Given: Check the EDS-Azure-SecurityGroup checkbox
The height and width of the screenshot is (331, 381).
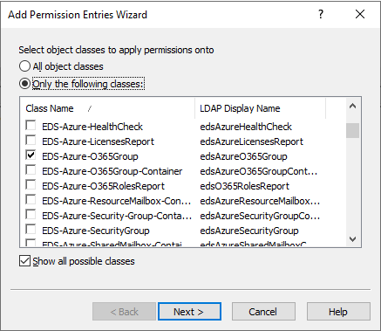Looking at the screenshot, I should (x=31, y=230).
